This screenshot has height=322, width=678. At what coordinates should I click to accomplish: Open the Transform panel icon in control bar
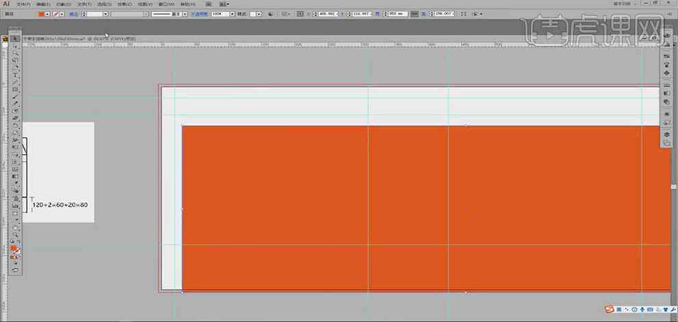pyautogui.click(x=300, y=14)
